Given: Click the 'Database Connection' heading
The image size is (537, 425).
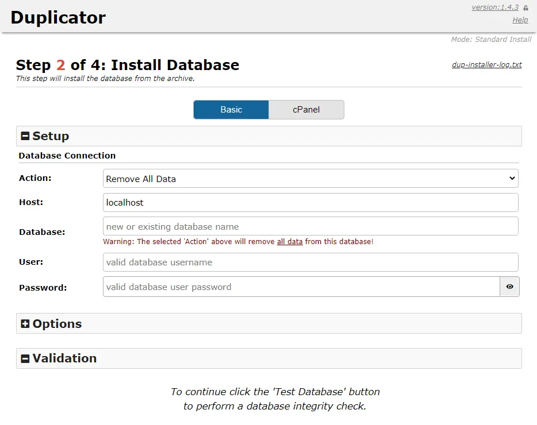Looking at the screenshot, I should click(x=67, y=155).
